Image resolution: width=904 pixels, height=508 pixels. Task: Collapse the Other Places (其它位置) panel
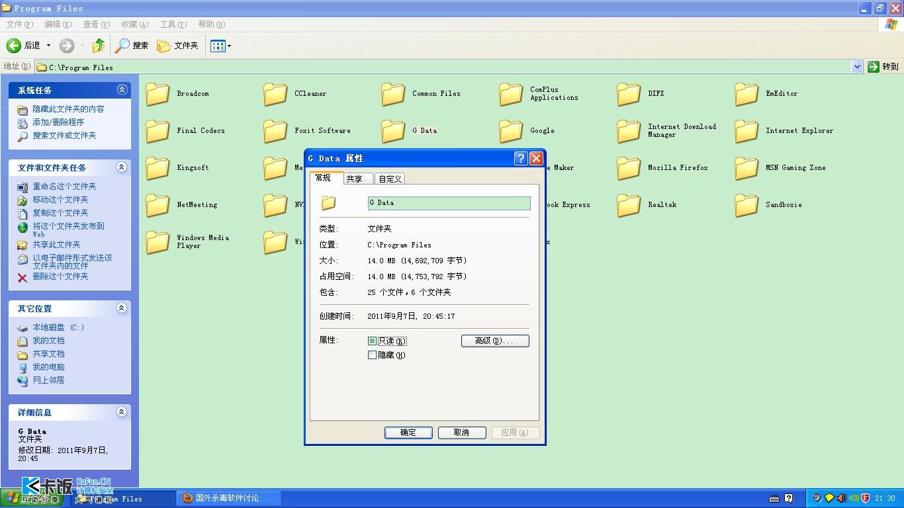click(122, 308)
